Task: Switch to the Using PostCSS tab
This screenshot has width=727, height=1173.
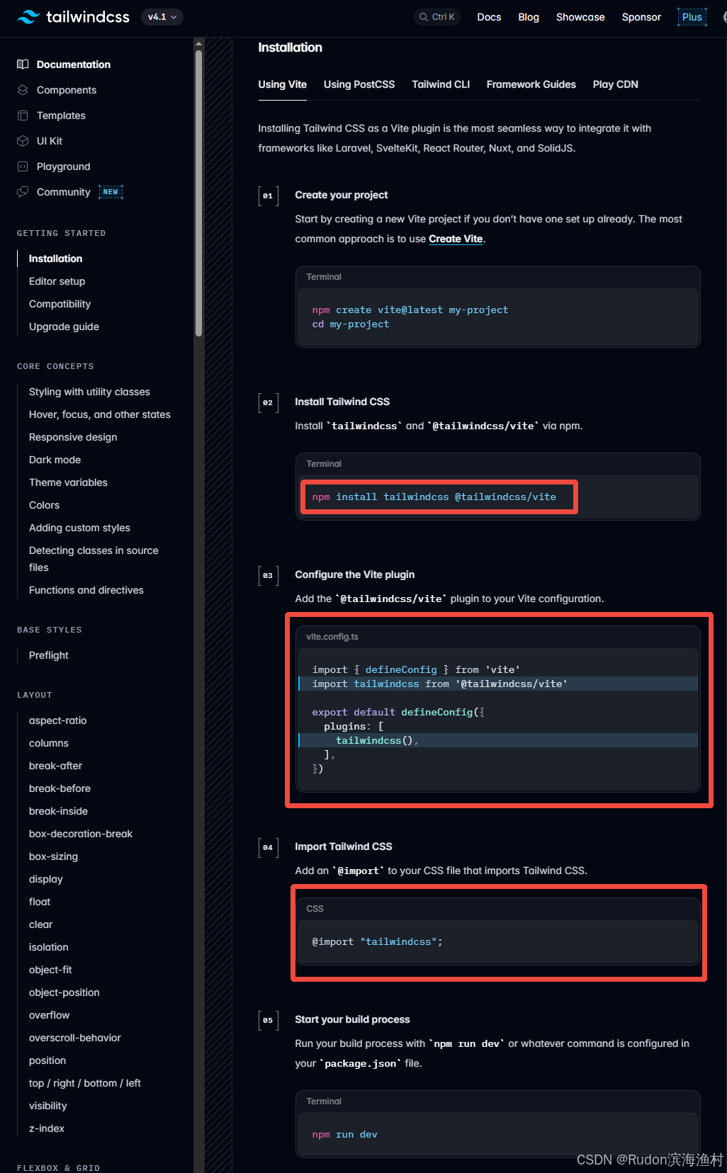Action: pyautogui.click(x=359, y=84)
